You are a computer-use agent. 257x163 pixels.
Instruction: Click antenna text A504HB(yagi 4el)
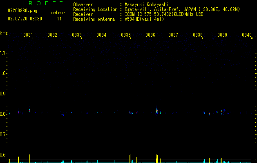pos(144,19)
